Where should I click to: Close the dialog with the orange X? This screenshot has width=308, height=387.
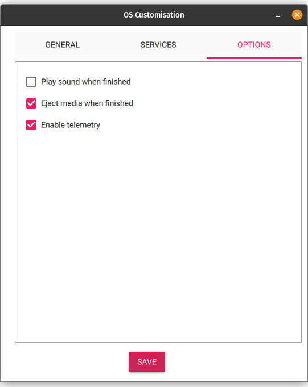pos(297,15)
